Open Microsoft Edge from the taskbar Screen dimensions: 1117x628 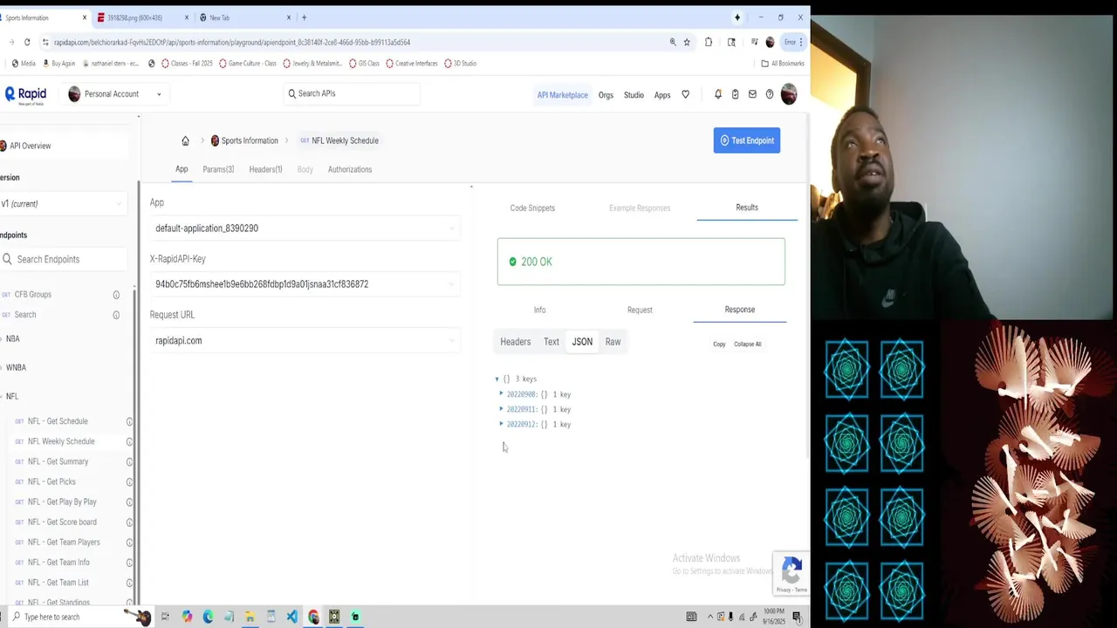pyautogui.click(x=208, y=617)
